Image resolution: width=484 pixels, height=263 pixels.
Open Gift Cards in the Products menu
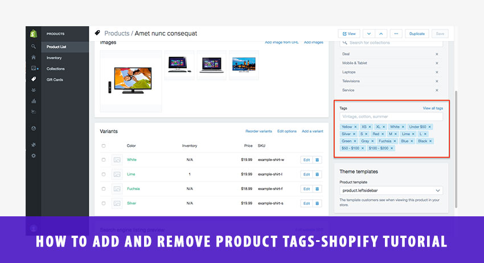tap(55, 80)
